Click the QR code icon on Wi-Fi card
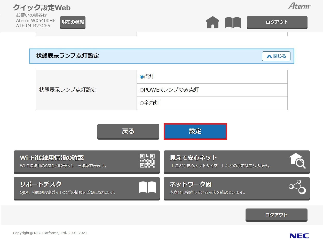323x241 pixels. [x=147, y=160]
